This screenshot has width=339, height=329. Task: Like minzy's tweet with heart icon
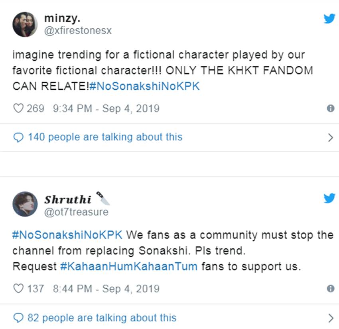point(18,108)
